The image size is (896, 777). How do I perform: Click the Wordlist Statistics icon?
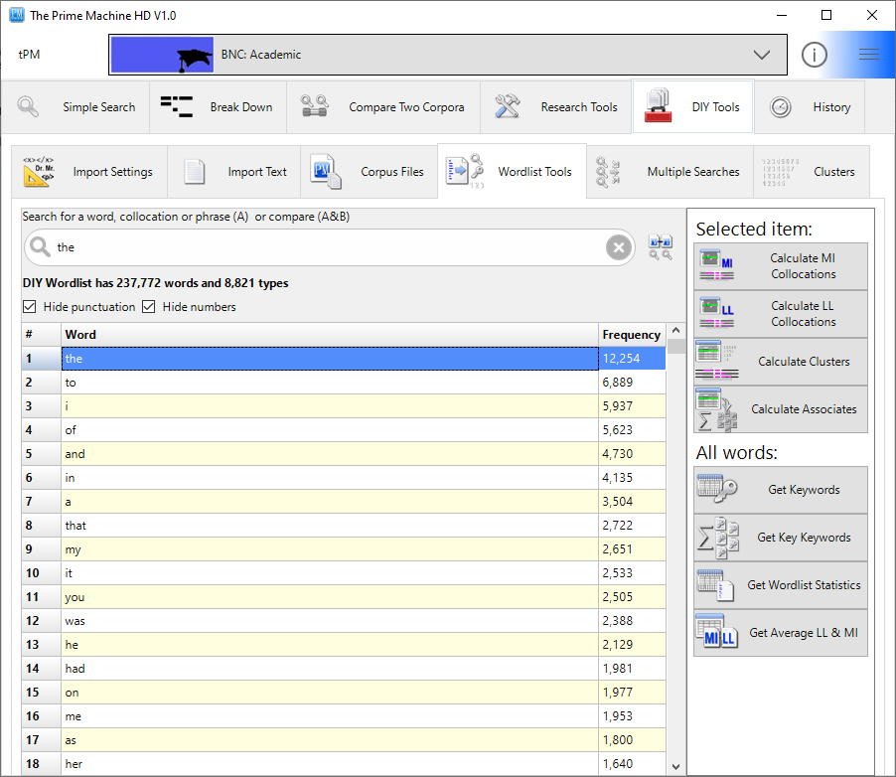coord(715,585)
